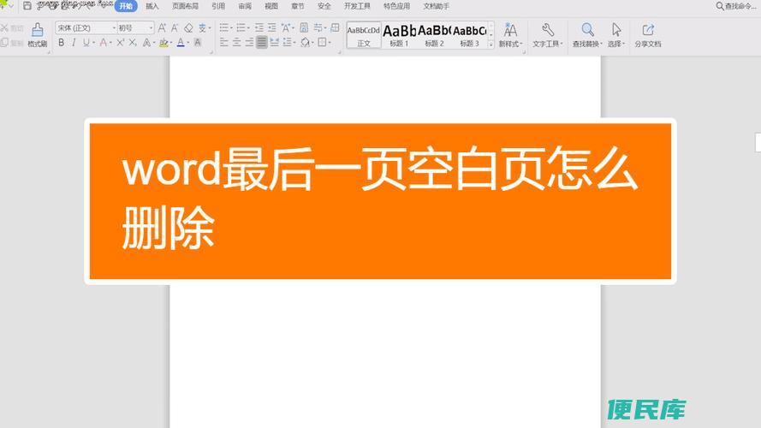Align text left
This screenshot has width=761, height=428.
click(x=223, y=43)
